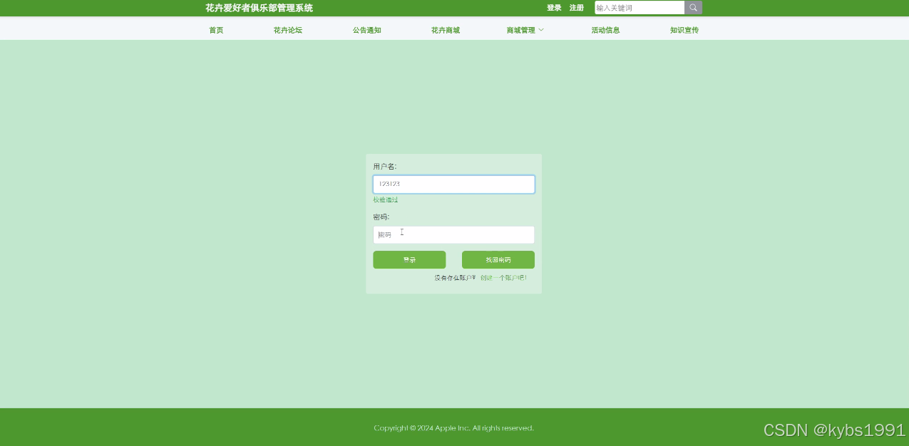The height and width of the screenshot is (446, 909).
Task: Click the 校验通过 validation message
Action: click(386, 200)
